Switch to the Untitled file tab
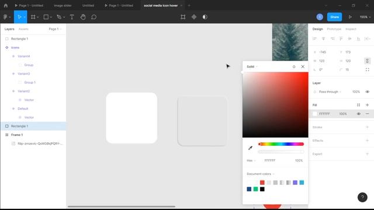This screenshot has height=210, width=374. [88, 5]
